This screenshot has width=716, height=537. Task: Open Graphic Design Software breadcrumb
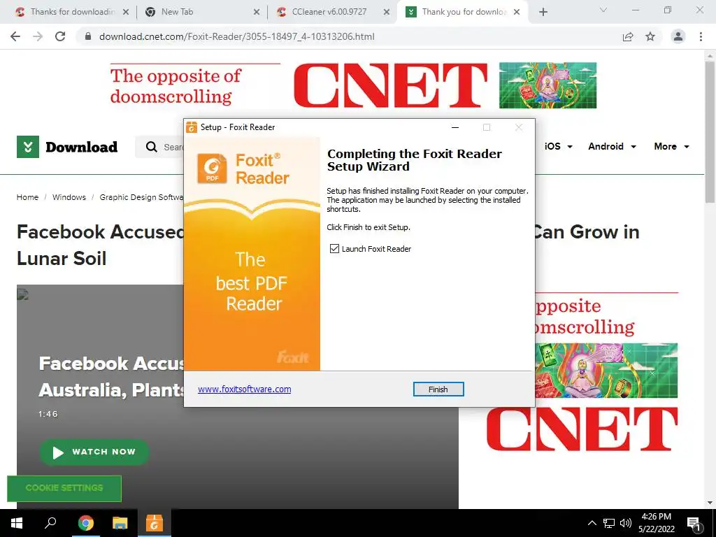141,197
